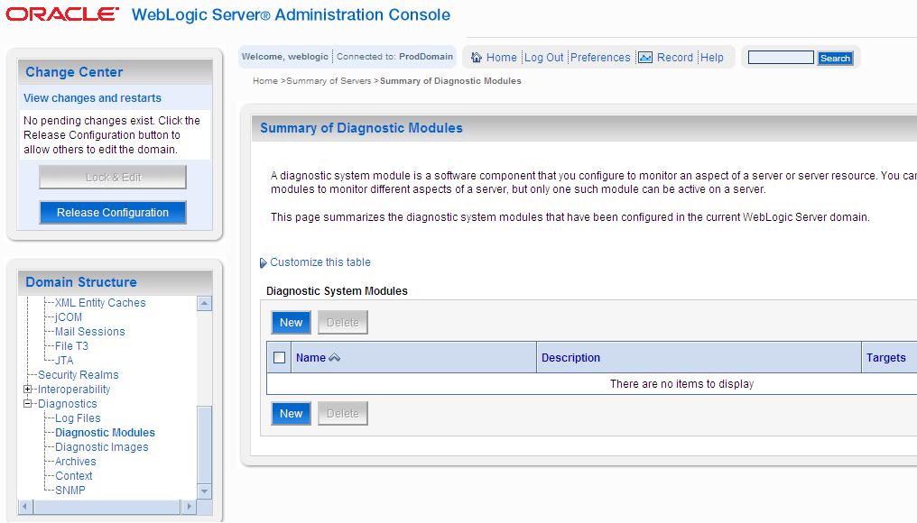Collapse the Diagnostics tree node

(x=27, y=404)
